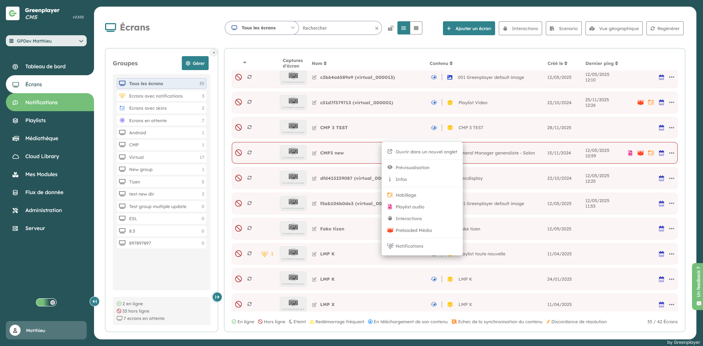703x346 pixels.
Task: Collapse the sidebar with the arrow button
Action: point(94,301)
